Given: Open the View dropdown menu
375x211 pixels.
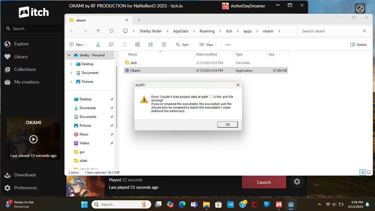Looking at the screenshot, I should (208, 45).
